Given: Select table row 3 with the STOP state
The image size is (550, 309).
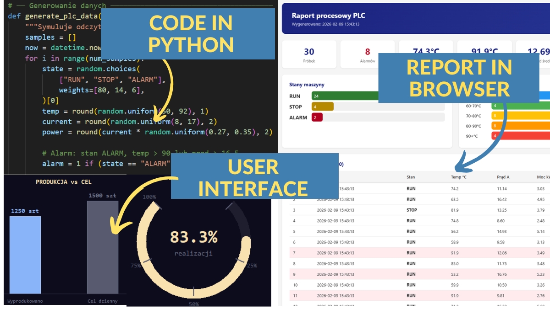Looking at the screenshot, I should click(x=412, y=210).
